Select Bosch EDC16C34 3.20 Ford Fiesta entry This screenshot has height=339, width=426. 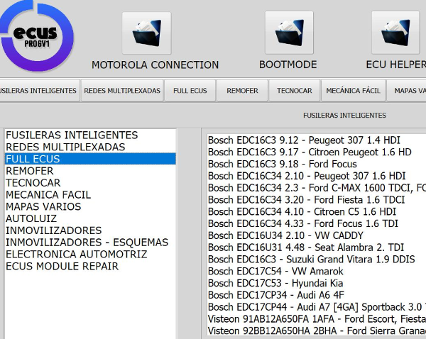tap(317, 200)
